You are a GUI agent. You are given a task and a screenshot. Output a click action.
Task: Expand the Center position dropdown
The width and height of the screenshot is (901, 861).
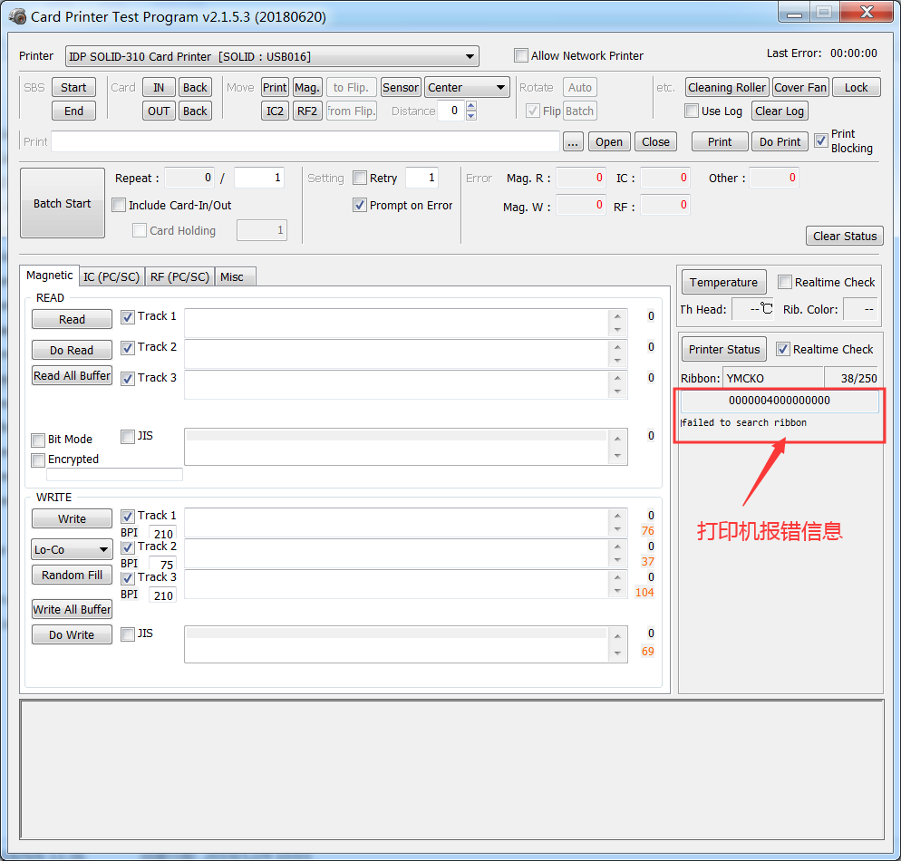click(467, 88)
